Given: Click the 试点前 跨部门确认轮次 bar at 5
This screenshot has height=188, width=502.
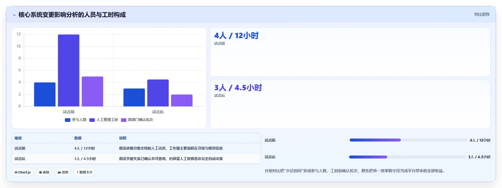Looking at the screenshot, I should [x=92, y=91].
